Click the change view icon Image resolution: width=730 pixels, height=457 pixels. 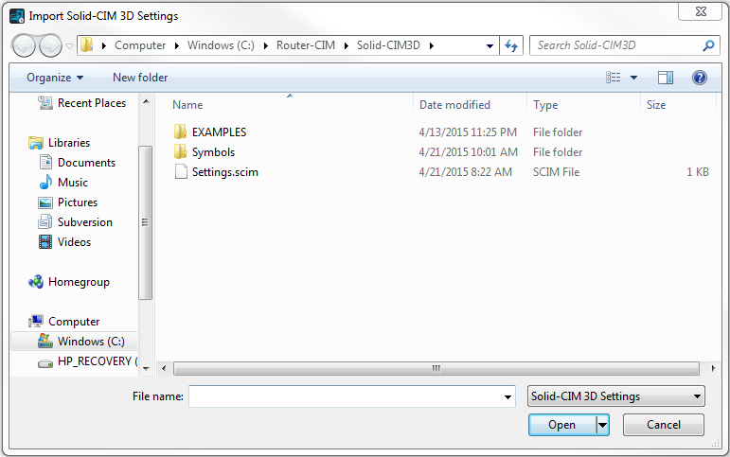614,78
